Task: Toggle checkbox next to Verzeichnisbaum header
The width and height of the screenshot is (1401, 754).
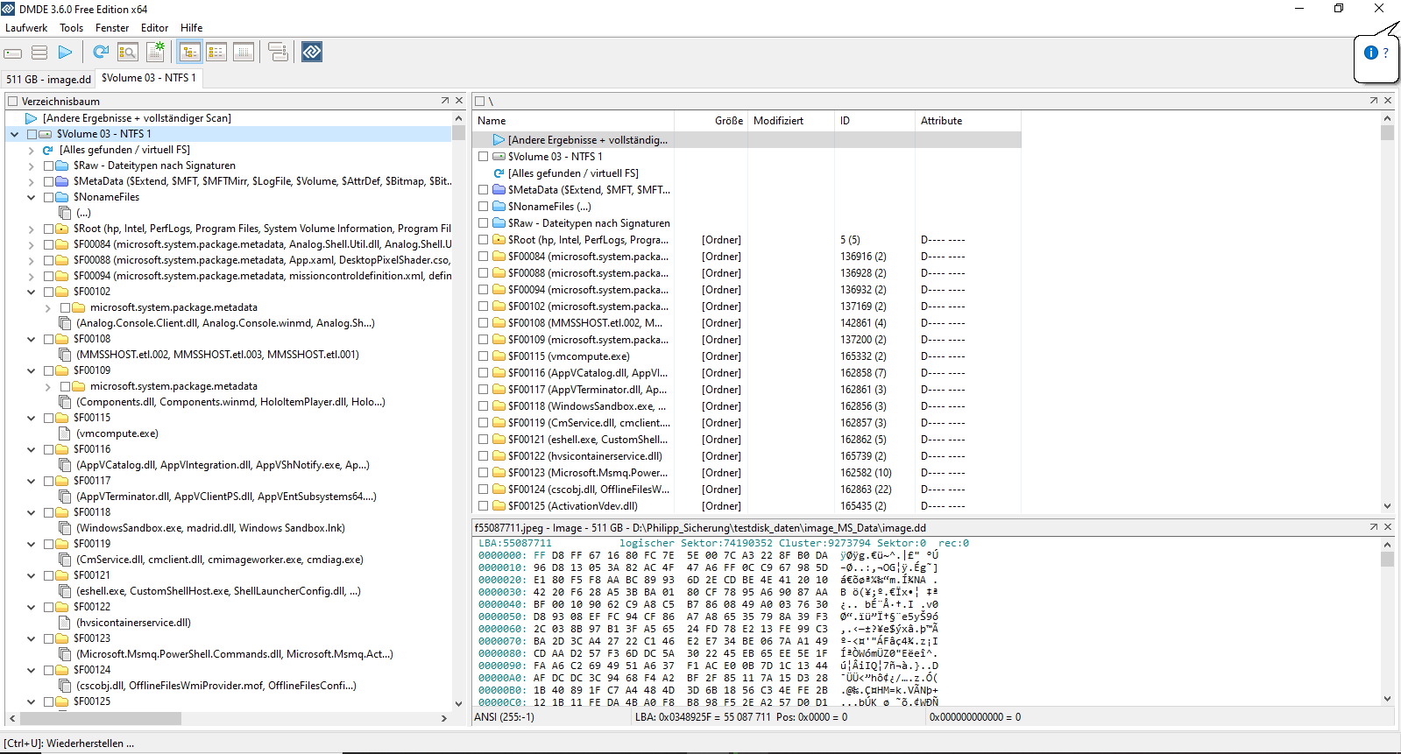Action: coord(12,102)
